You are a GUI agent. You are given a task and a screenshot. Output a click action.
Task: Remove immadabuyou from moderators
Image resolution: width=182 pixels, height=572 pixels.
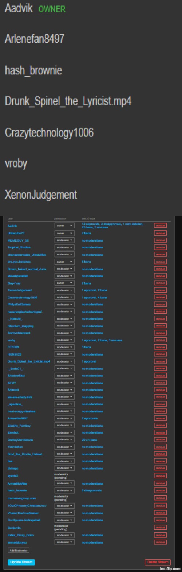tap(161, 542)
